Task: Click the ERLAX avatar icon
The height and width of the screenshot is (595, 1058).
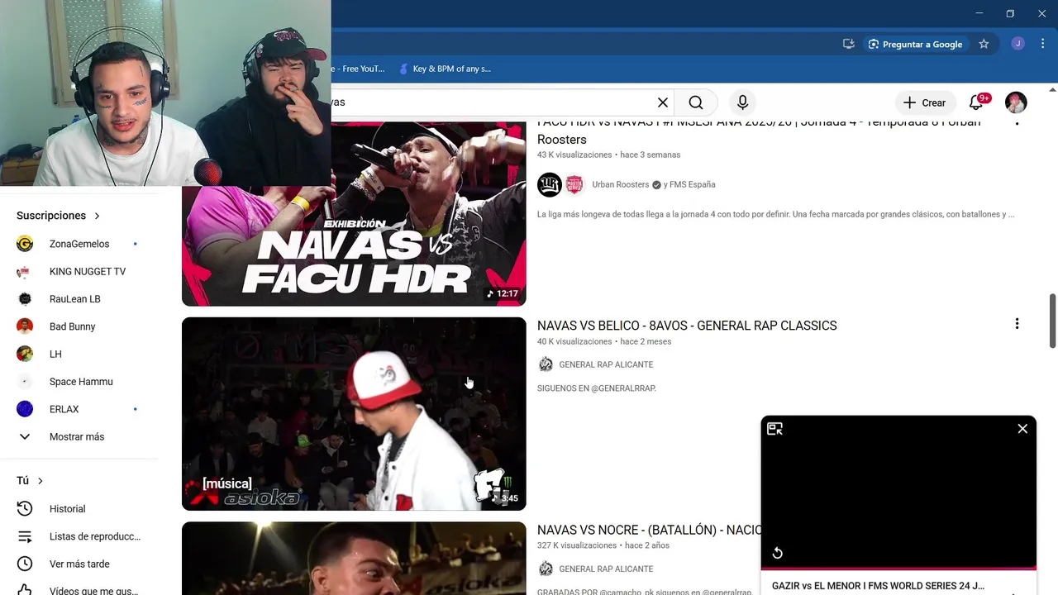Action: tap(25, 409)
